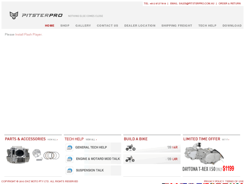Open the SHOP menu item

coord(65,26)
